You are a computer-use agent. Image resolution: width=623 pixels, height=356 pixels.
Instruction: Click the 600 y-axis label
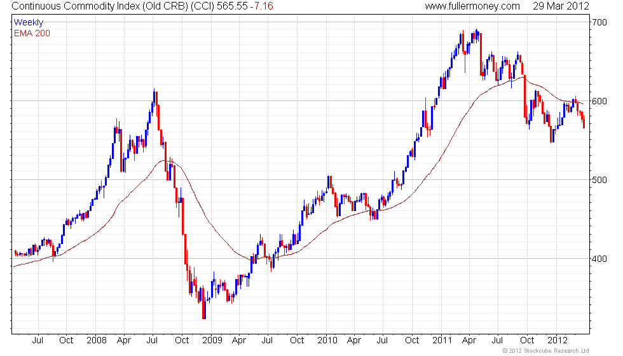(599, 101)
